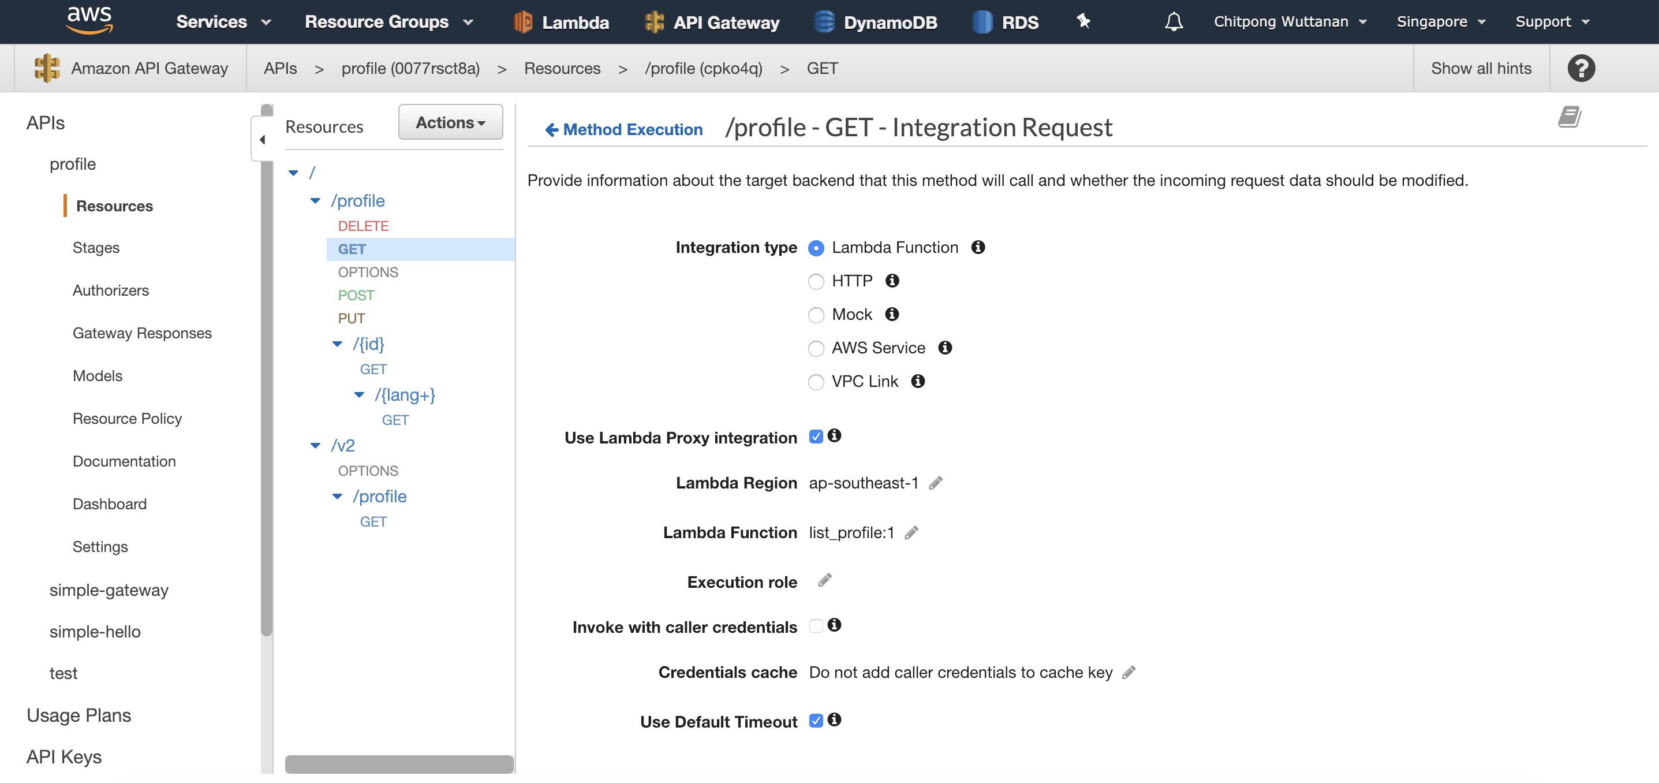Open the documentation book icon
This screenshot has width=1659, height=783.
[x=1570, y=117]
